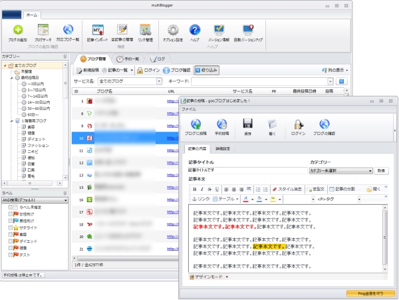The image size is (399, 300).
Task: Open 全記事の管理 in the ribbon
Action: click(x=122, y=33)
